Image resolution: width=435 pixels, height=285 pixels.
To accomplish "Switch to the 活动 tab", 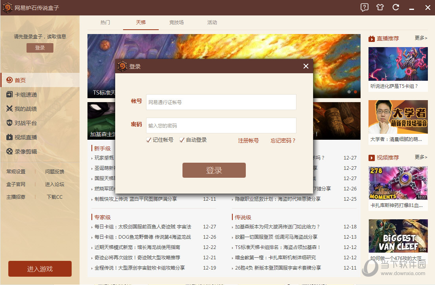I will pos(212,23).
